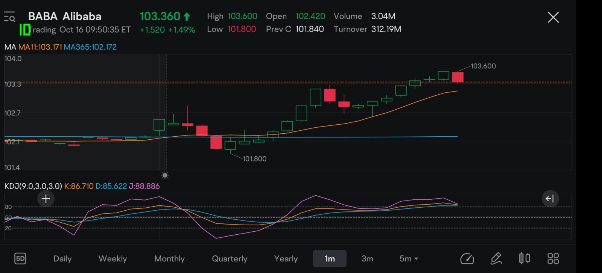Tap the 103.600 high label on chart
The width and height of the screenshot is (602, 273).
coord(483,66)
